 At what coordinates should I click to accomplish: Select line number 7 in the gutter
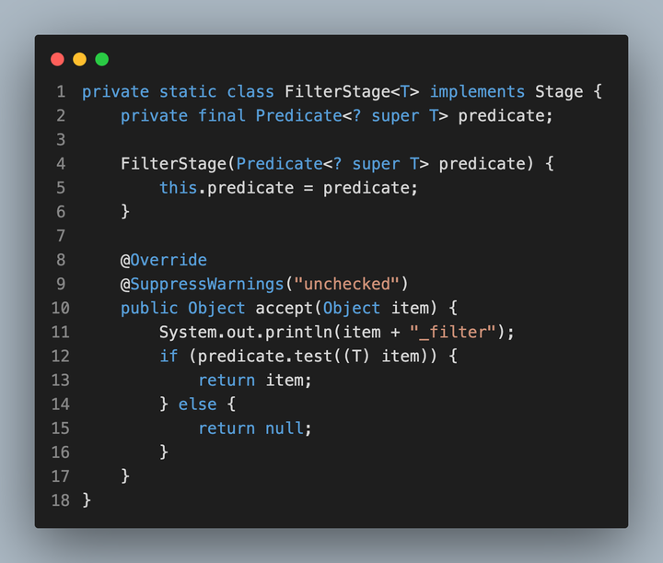(x=61, y=236)
